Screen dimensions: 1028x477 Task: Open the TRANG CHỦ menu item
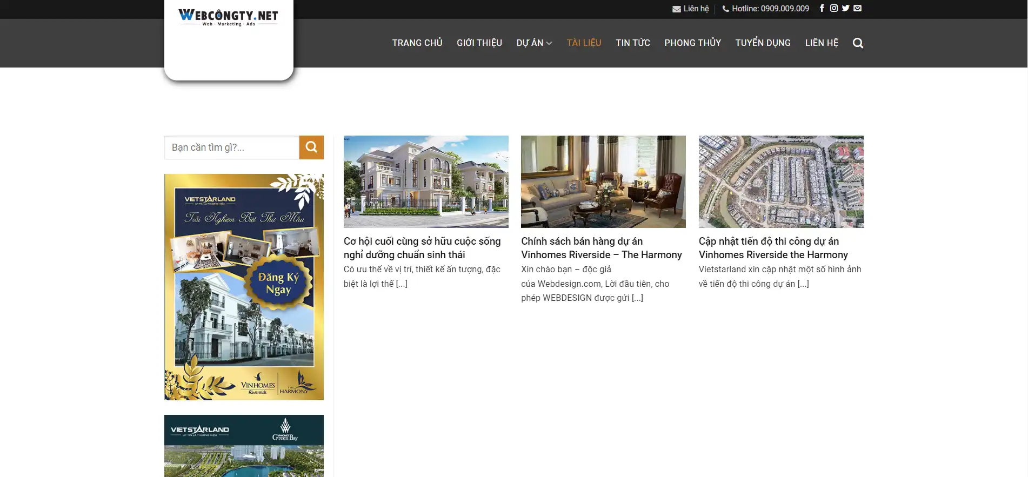point(417,43)
